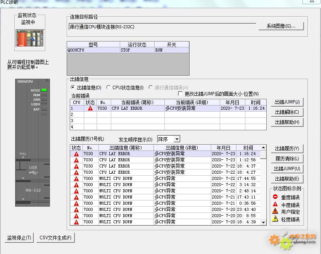
Task: Click the 中度错误 red triangle legend icon
Action: click(275, 204)
